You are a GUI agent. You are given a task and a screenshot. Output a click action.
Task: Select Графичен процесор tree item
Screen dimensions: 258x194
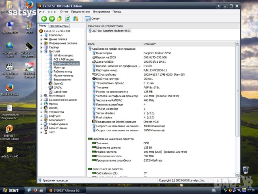67,63
